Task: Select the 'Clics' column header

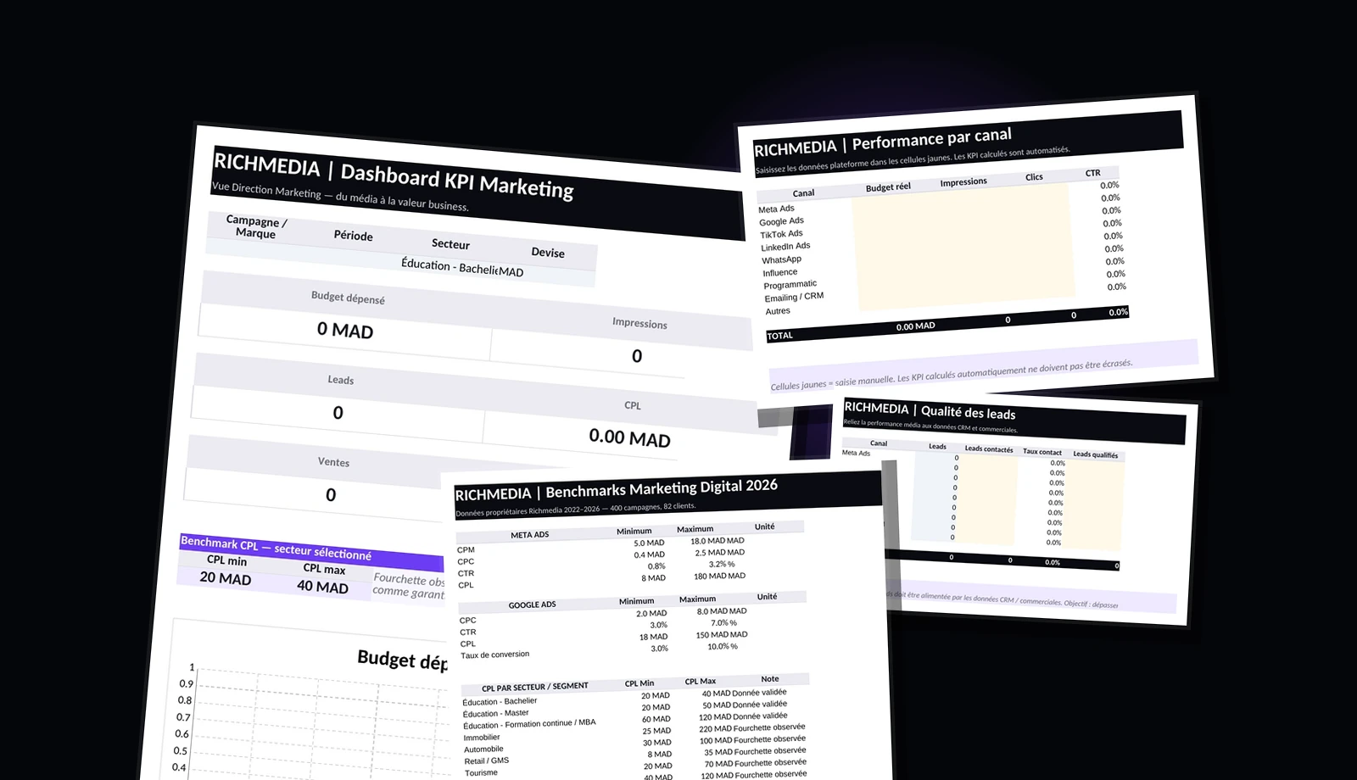Action: pos(1034,177)
